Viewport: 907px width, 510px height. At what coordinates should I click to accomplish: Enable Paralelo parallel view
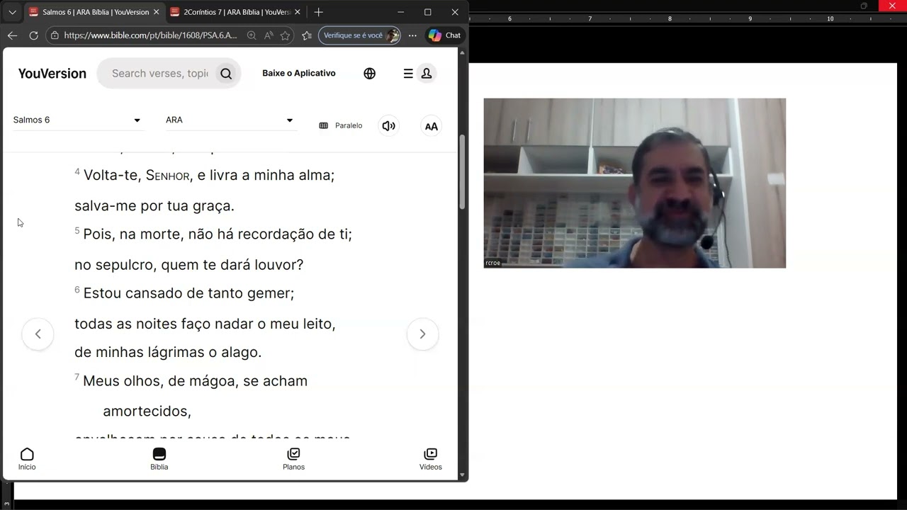click(341, 125)
